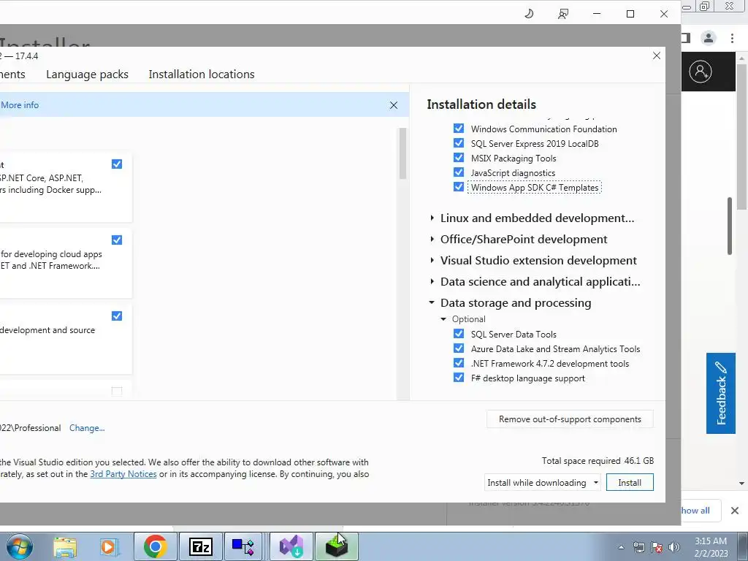Uncheck SQL Server Data Tools
748x561 pixels.
(459, 334)
